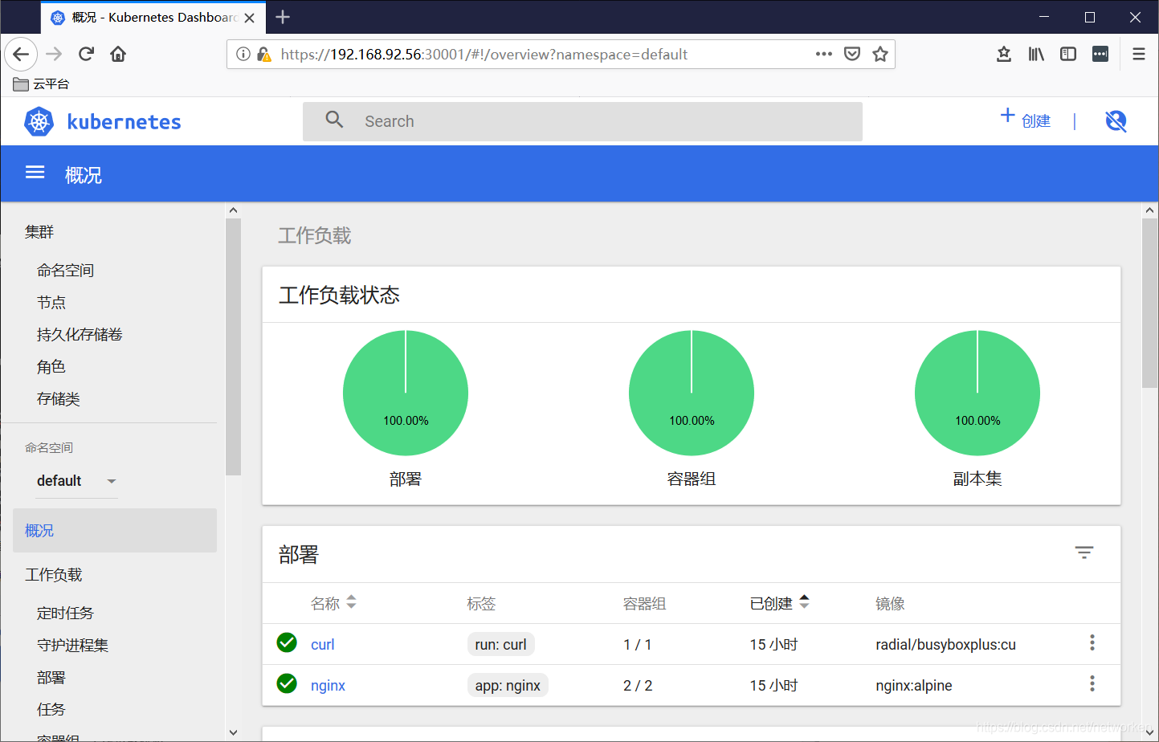The height and width of the screenshot is (742, 1159).
Task: Click the 'app: nginx' label chip
Action: 508,685
